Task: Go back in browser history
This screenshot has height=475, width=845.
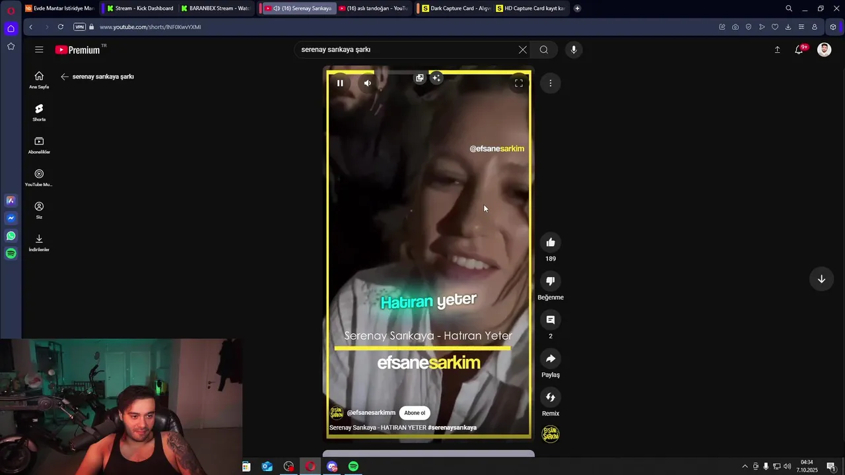Action: pyautogui.click(x=30, y=27)
